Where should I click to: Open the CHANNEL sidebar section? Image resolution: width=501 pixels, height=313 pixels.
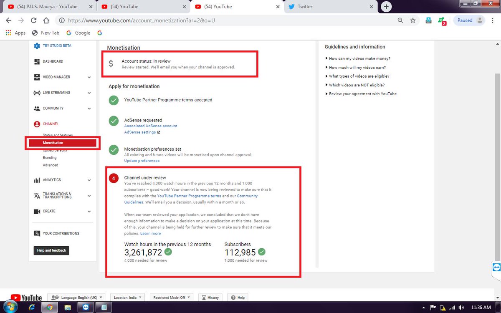pos(46,124)
